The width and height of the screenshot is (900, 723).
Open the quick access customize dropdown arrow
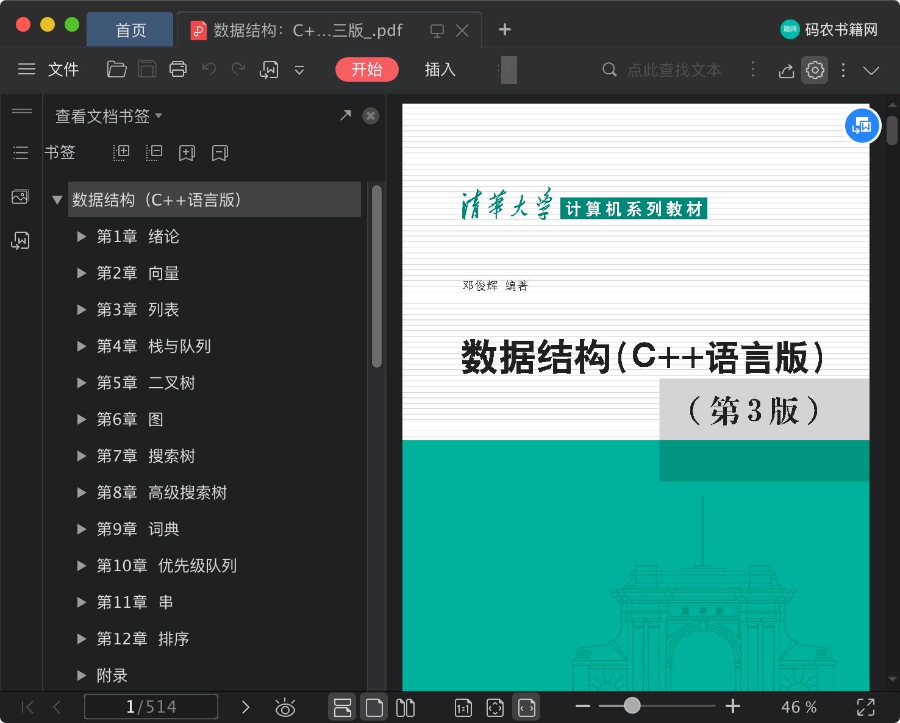point(299,70)
